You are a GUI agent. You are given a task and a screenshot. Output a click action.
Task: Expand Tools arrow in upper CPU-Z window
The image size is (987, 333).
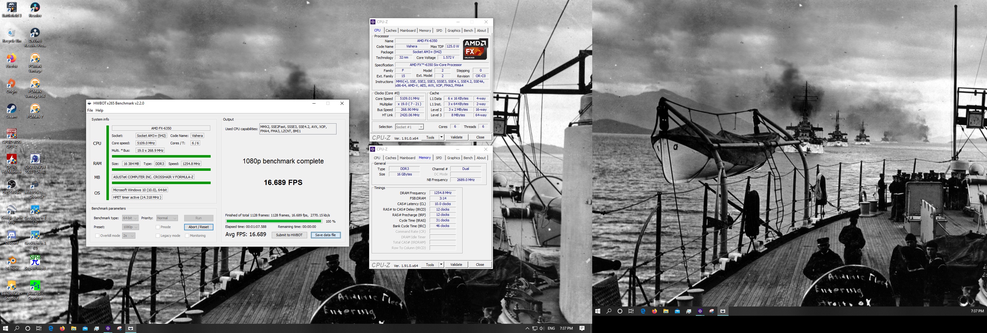[x=441, y=137]
